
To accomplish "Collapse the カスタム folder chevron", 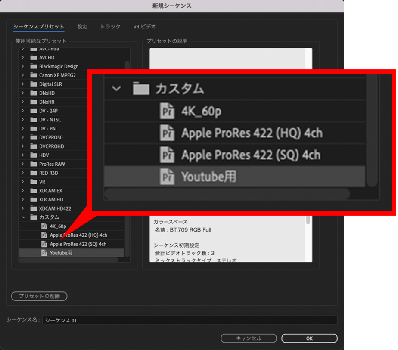I will 24,217.
